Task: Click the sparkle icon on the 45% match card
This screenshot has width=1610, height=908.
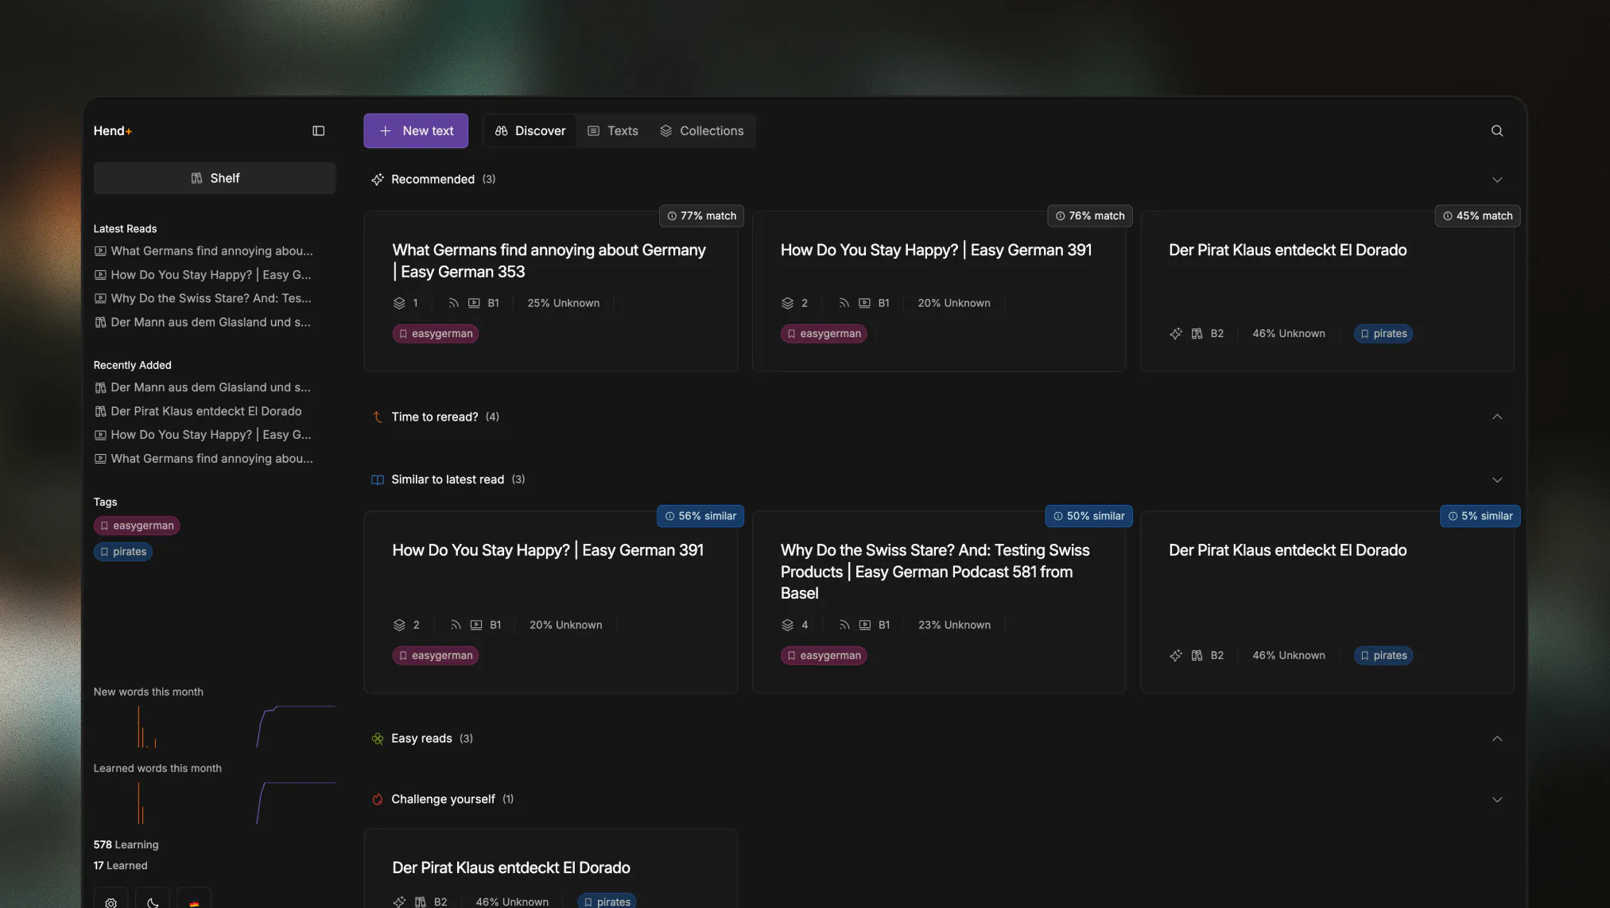Action: (1176, 334)
